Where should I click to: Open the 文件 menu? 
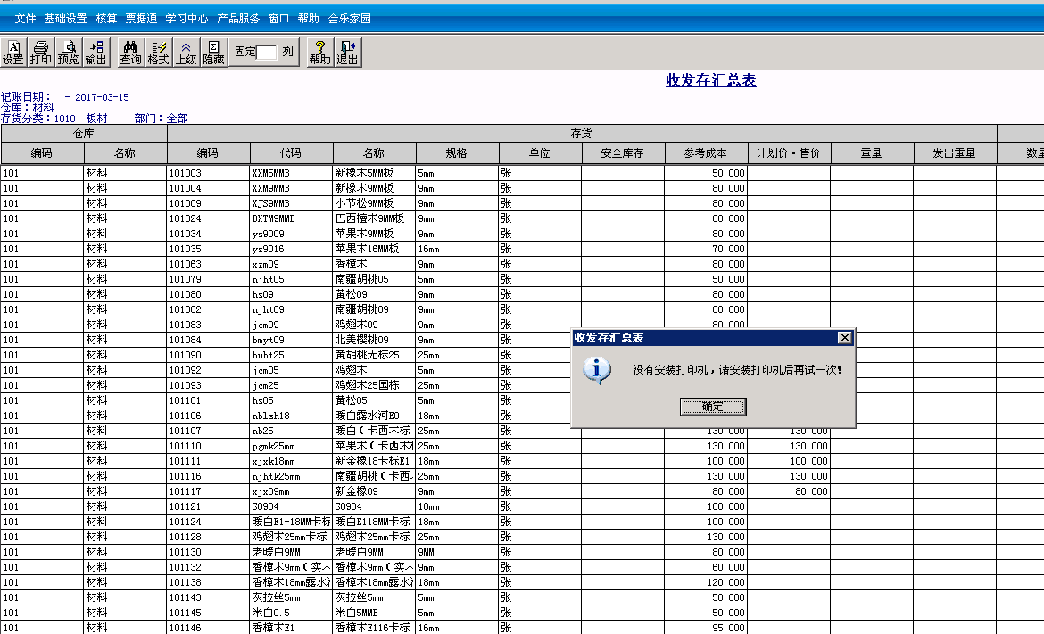pyautogui.click(x=26, y=17)
